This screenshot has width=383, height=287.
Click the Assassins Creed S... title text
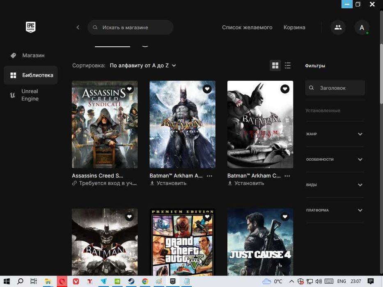(97, 176)
